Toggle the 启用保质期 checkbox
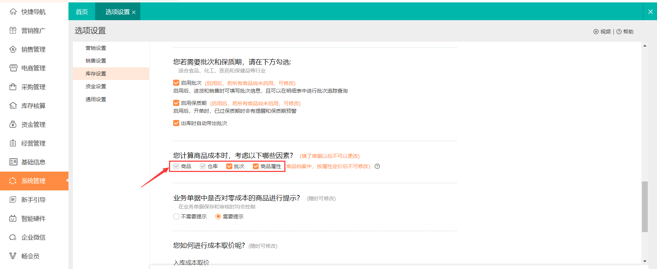 [176, 103]
